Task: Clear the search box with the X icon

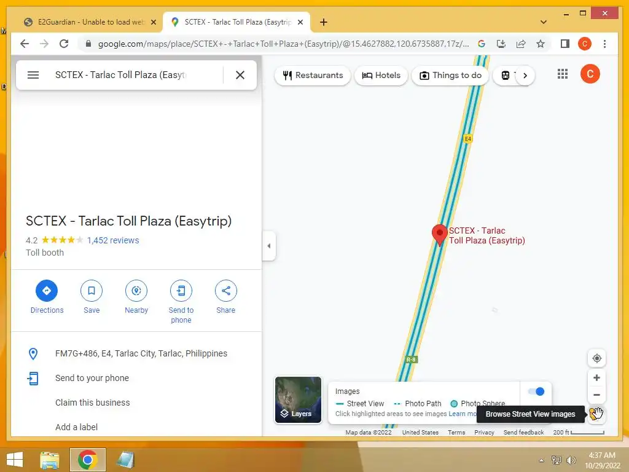Action: coord(240,75)
